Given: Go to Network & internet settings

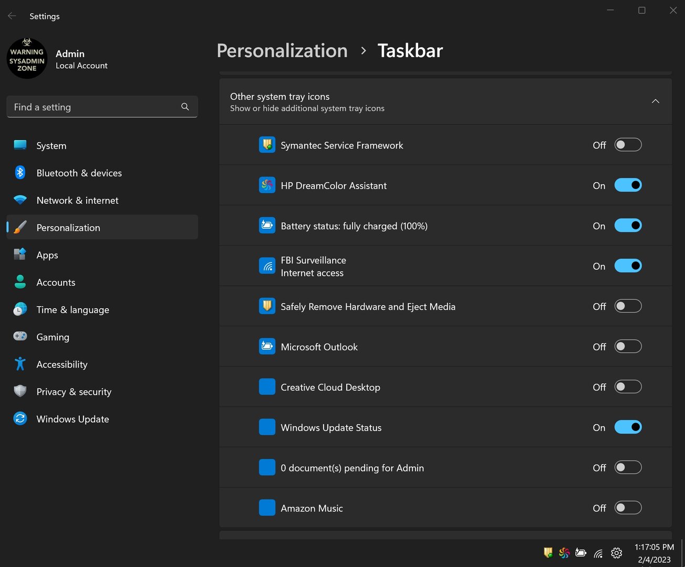Looking at the screenshot, I should tap(102, 200).
